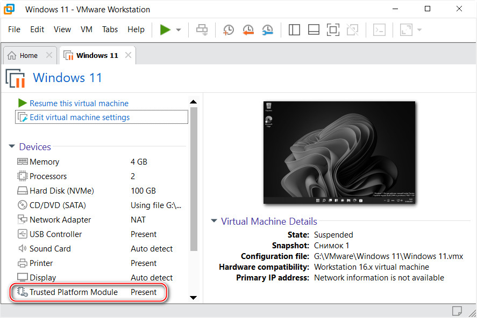This screenshot has width=477, height=318.
Task: Click the Memory chip icon
Action: point(22,161)
